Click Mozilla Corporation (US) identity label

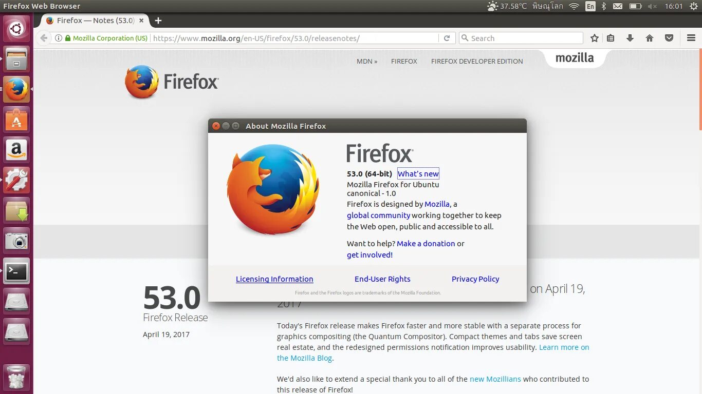tap(110, 38)
